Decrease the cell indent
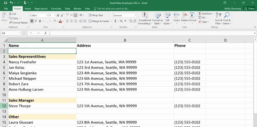 click(81, 21)
